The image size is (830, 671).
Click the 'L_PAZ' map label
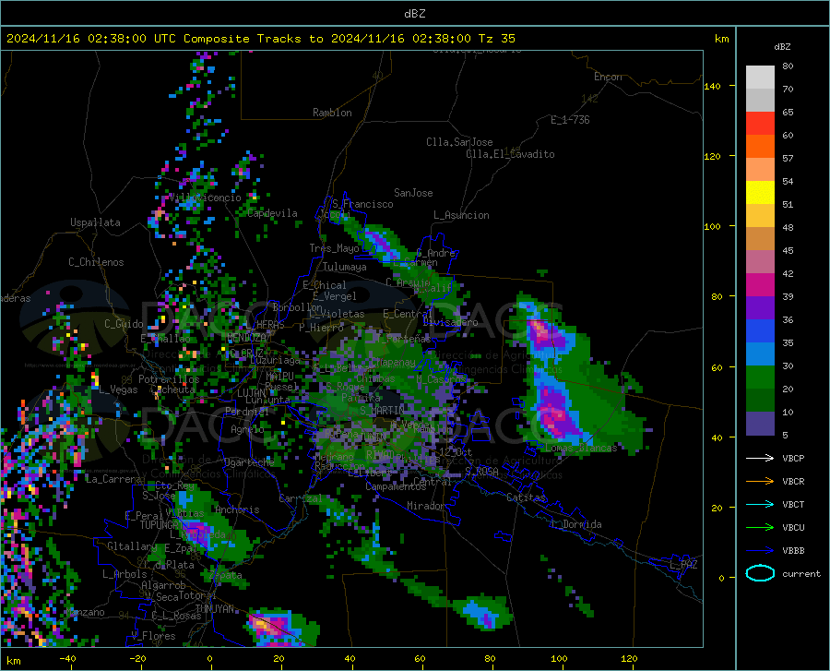[683, 565]
